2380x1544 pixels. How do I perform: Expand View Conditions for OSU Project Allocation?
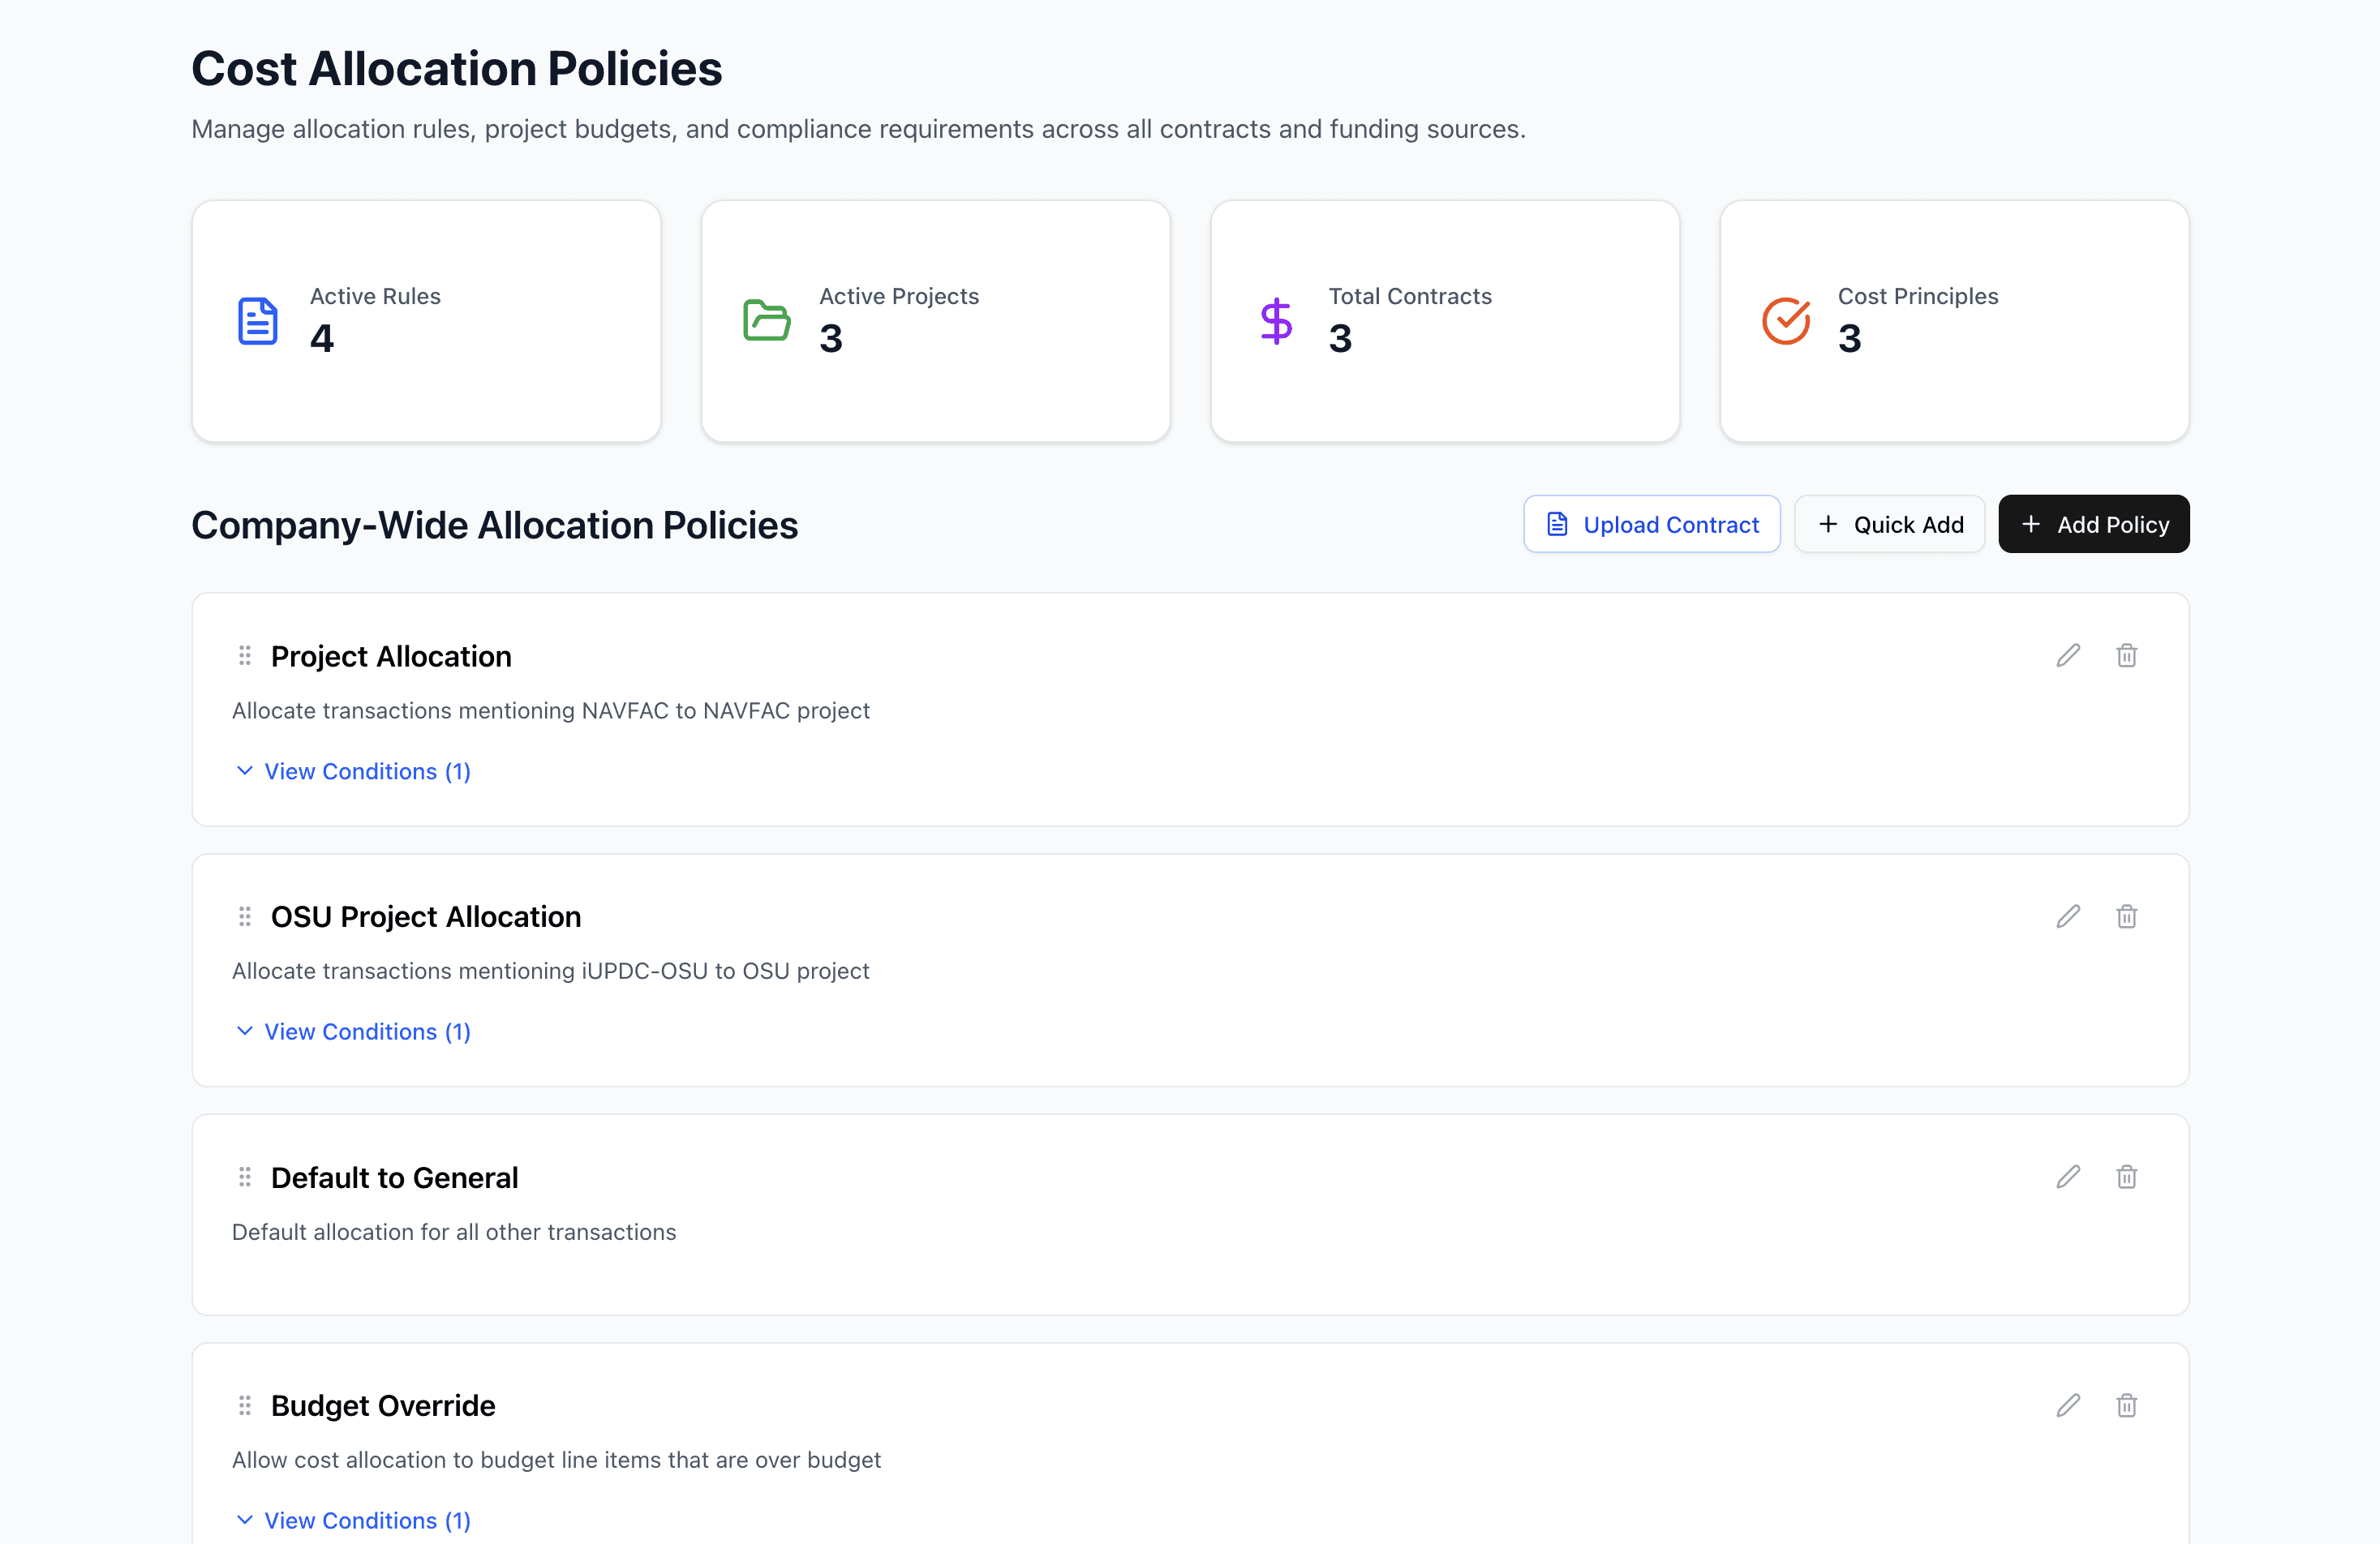pyautogui.click(x=352, y=1031)
